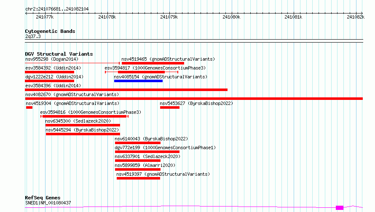Click the esv3594816 red variant bar
This screenshot has height=212, width=375.
(84, 116)
